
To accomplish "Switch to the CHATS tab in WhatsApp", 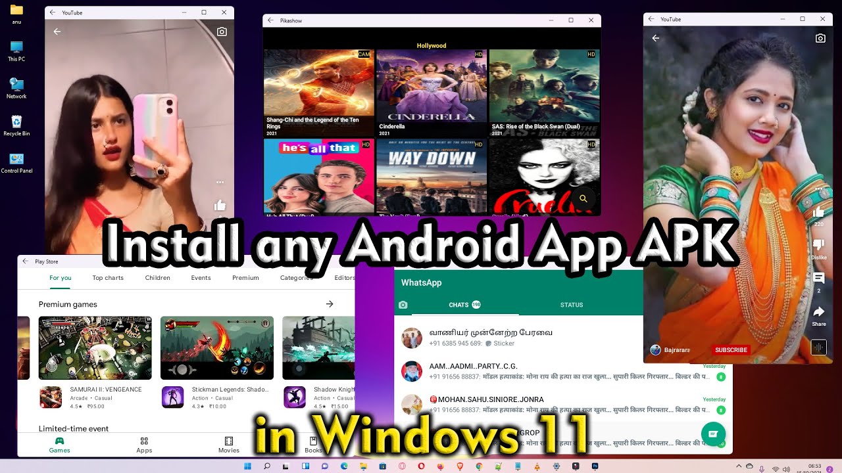I will pos(464,305).
